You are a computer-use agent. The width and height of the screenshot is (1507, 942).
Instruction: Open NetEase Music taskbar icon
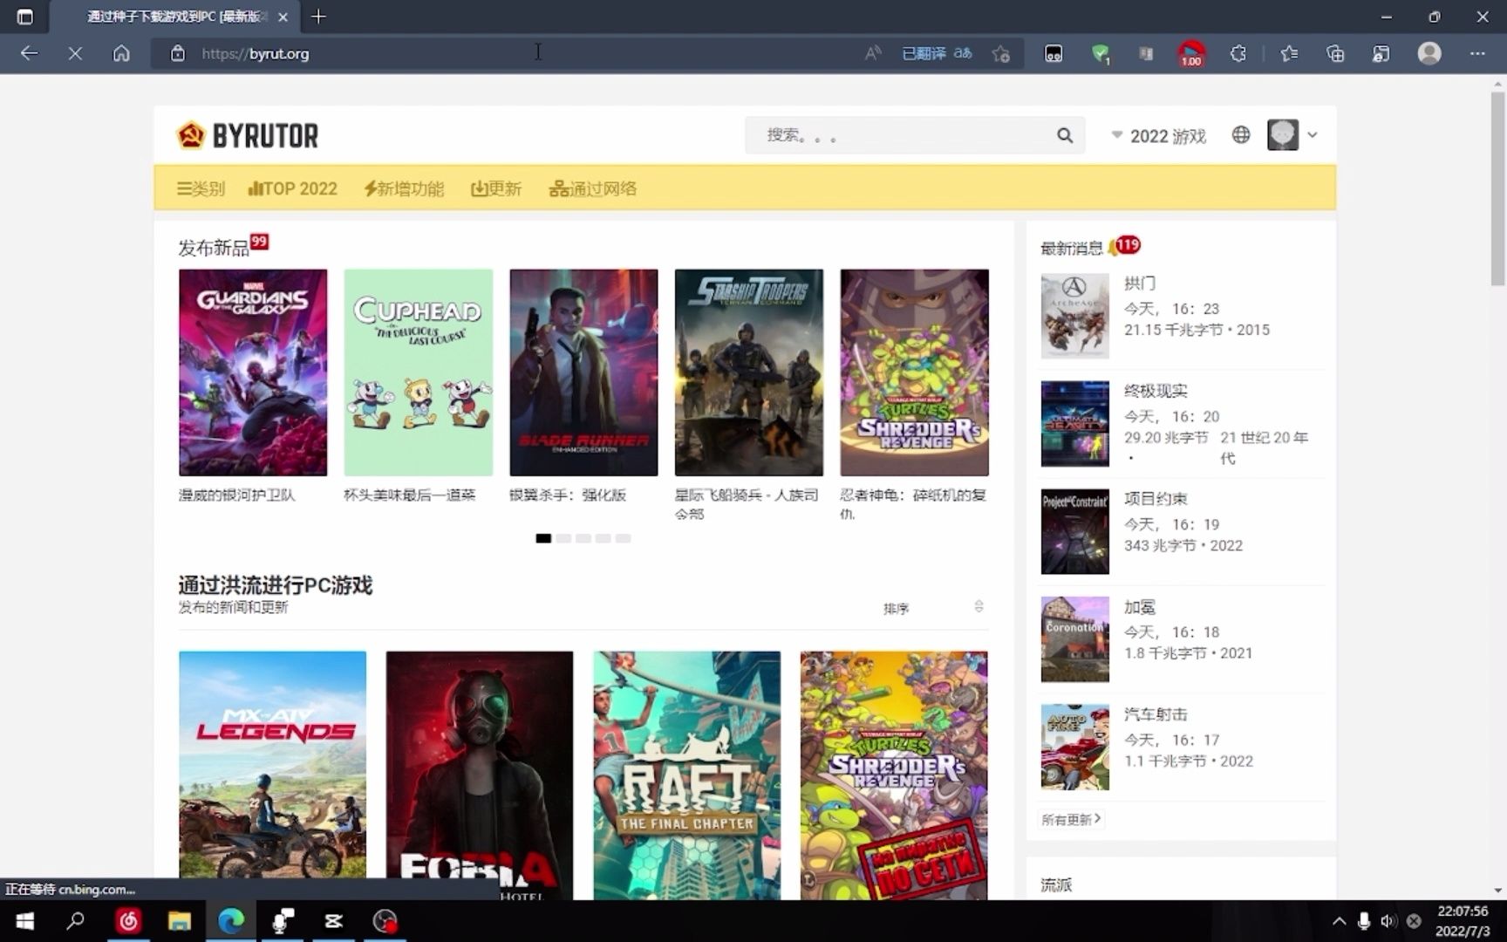[128, 921]
